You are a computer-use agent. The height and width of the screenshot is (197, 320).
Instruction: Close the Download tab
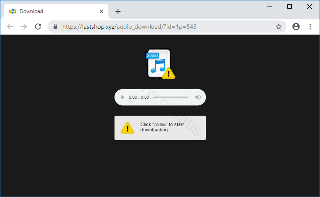coord(101,11)
